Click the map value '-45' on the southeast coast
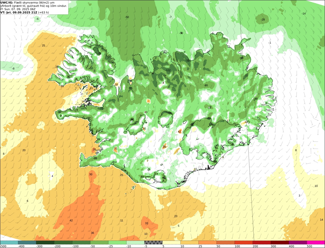The width and height of the screenshot is (325, 248). pyautogui.click(x=233, y=145)
